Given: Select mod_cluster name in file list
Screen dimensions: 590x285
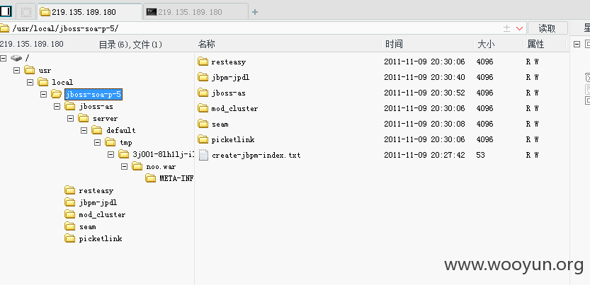Looking at the screenshot, I should pos(234,109).
